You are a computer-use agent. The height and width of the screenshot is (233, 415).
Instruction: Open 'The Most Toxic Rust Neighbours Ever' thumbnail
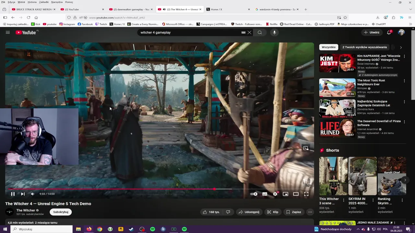click(x=337, y=88)
